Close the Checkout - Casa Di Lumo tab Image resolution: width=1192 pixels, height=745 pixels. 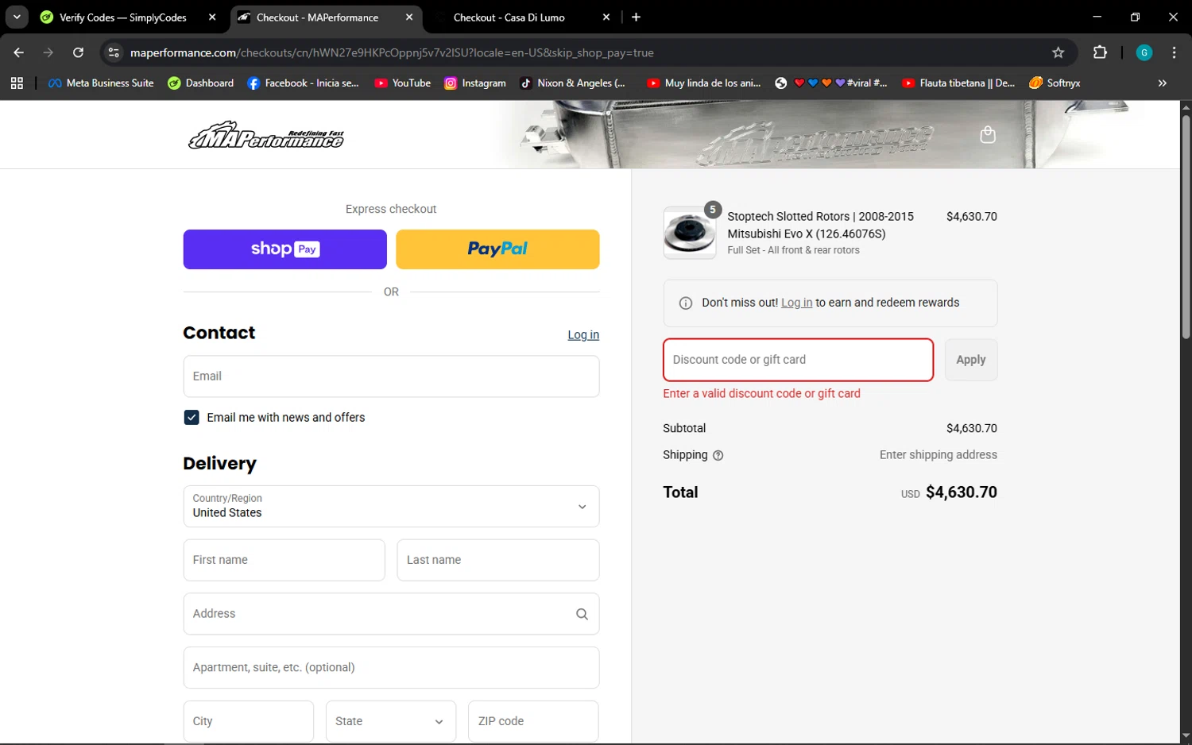606,17
